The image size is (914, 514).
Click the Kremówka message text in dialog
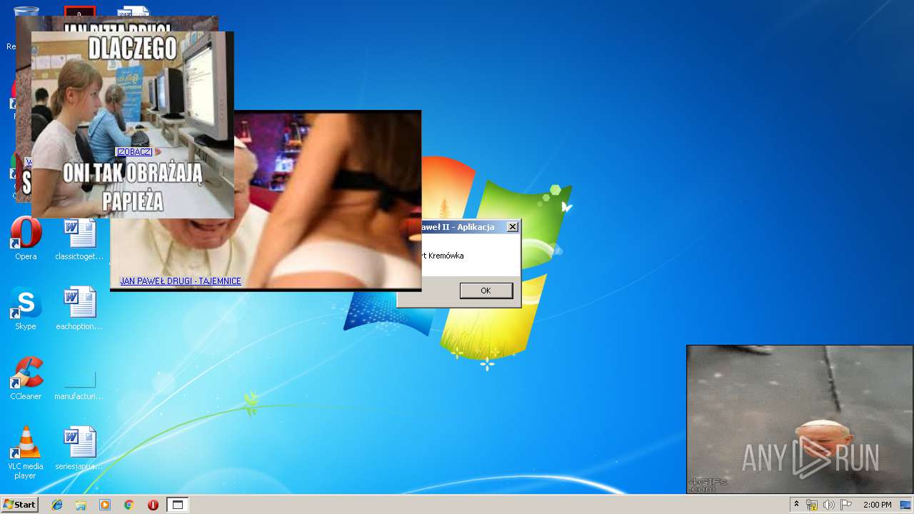tap(443, 256)
